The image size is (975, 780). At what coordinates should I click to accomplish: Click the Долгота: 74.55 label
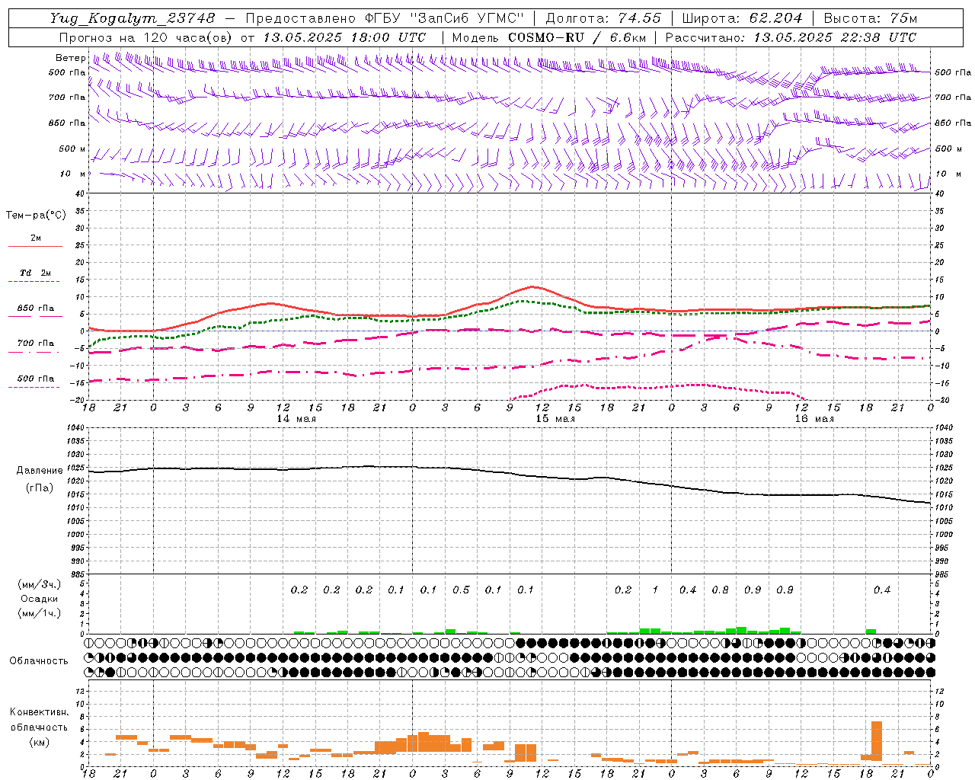coord(603,18)
